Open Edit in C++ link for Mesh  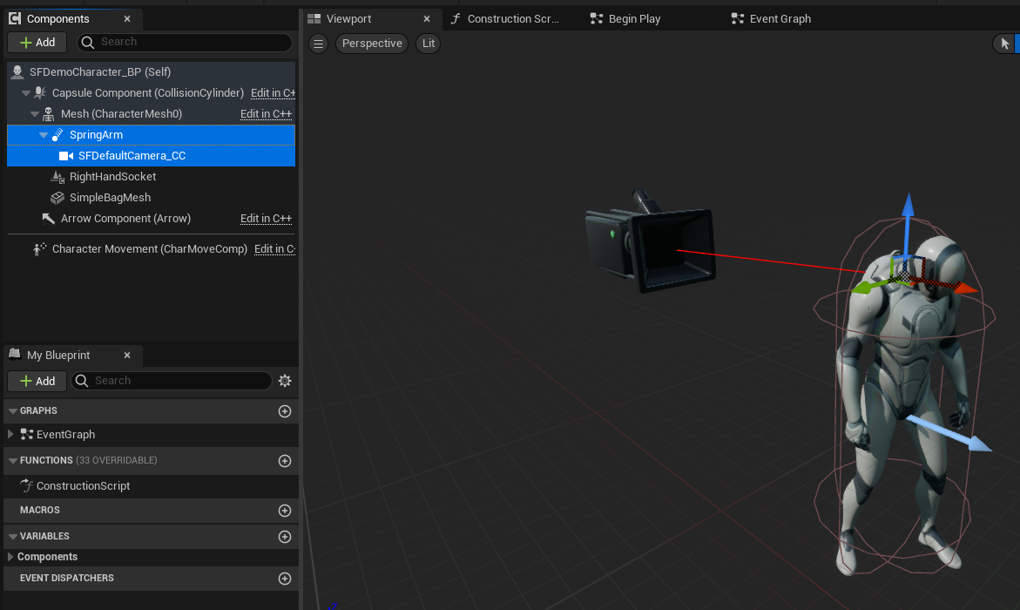click(266, 114)
